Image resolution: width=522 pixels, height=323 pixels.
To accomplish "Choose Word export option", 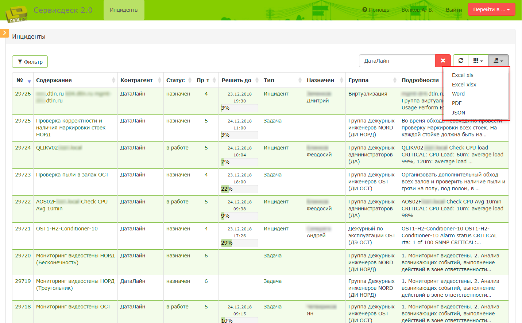I will pyautogui.click(x=458, y=94).
